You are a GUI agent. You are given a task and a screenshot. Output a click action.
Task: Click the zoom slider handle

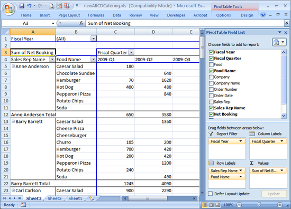259,205
